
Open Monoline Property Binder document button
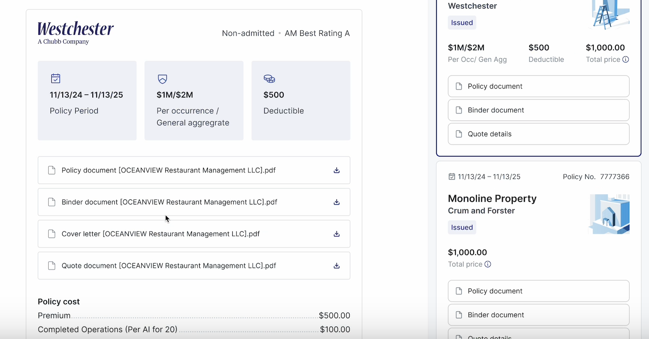coord(538,315)
